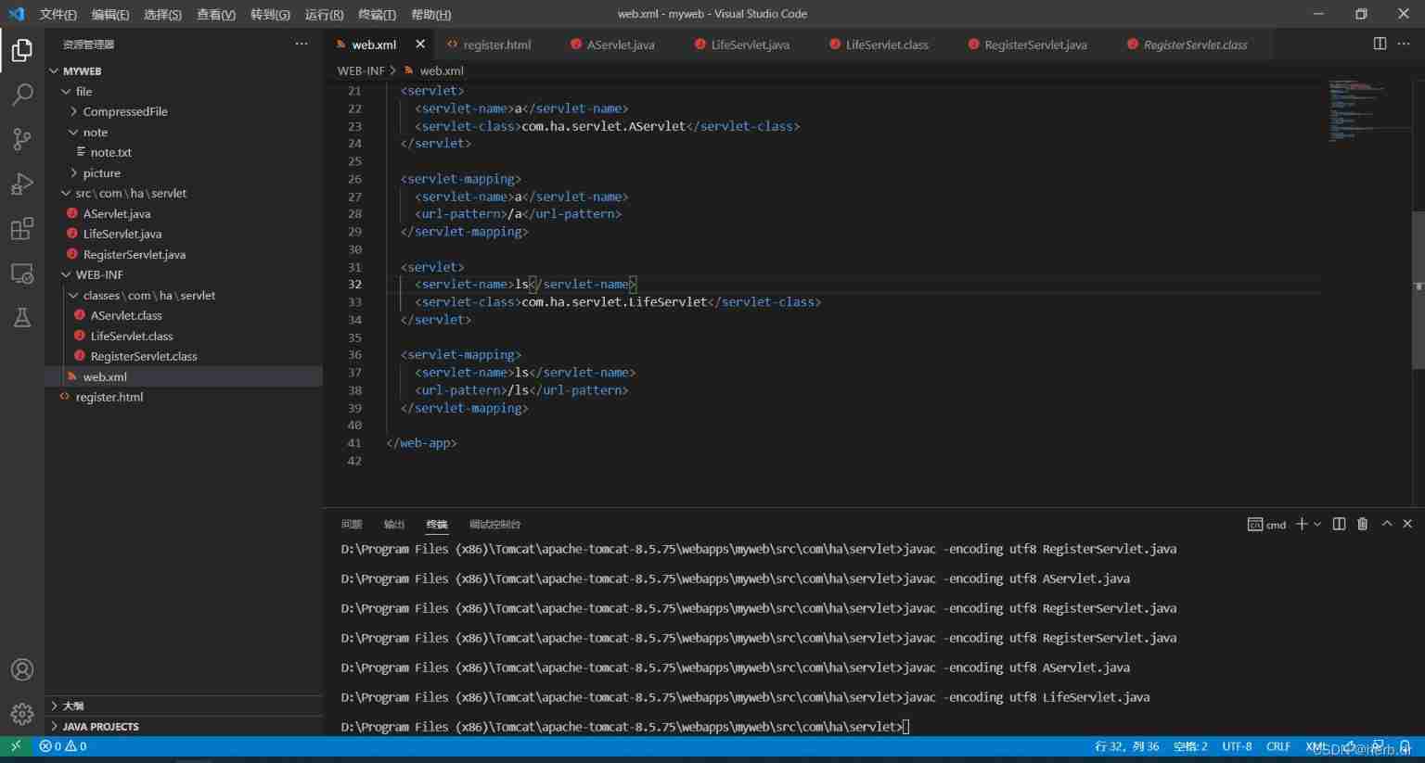Open the 查看(V) menu
Viewport: 1425px width, 763px height.
click(216, 14)
